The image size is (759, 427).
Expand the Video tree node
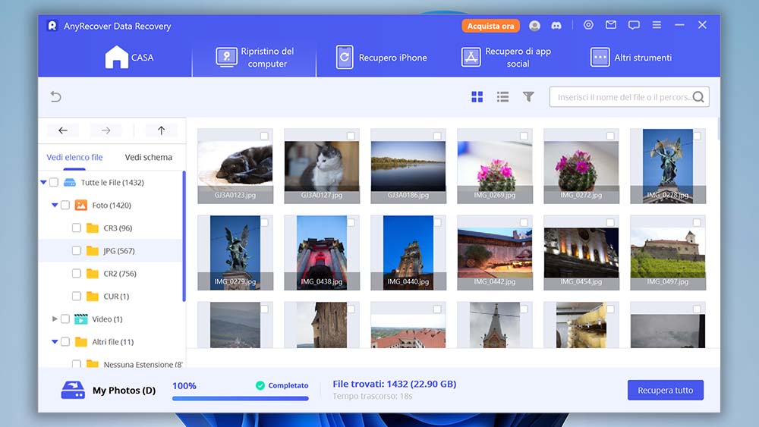55,319
